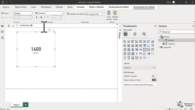Select the trophy key influencers visual
Screen dimensions: 195x110
pyautogui.click(x=129, y=58)
